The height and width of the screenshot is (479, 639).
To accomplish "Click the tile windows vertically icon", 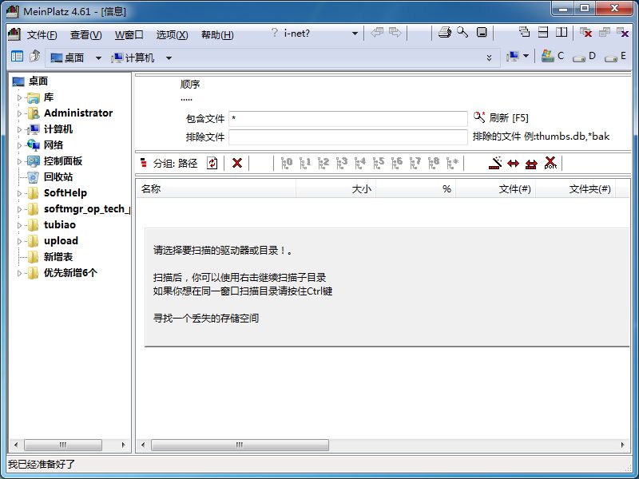I will (562, 32).
